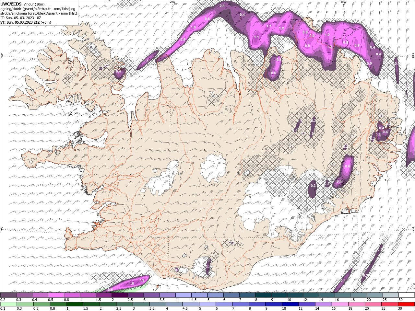This screenshot has width=415, height=311.
Task: Click the '0.2' label of the upper legend
Action: click(3, 300)
